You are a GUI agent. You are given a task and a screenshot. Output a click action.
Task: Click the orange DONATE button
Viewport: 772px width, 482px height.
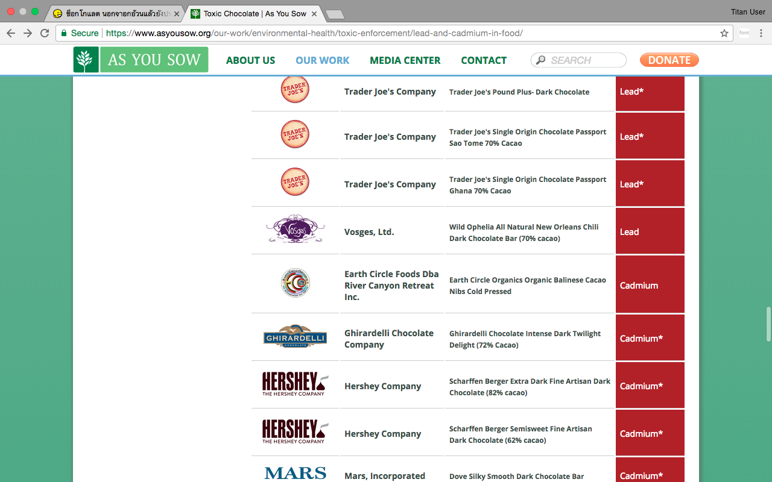[x=669, y=60]
